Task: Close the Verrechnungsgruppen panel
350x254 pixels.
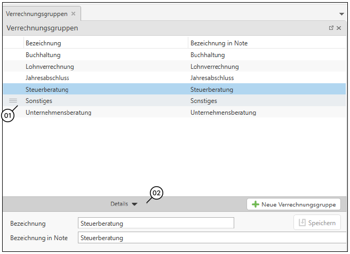Action: point(339,28)
